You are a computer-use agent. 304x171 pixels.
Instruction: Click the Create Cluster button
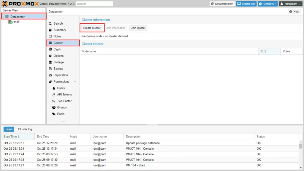pyautogui.click(x=92, y=28)
